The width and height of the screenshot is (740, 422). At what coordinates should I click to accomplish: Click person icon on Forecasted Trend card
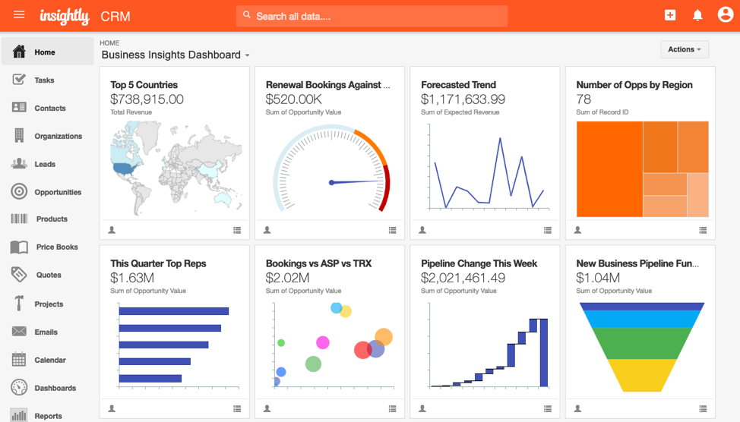(422, 230)
